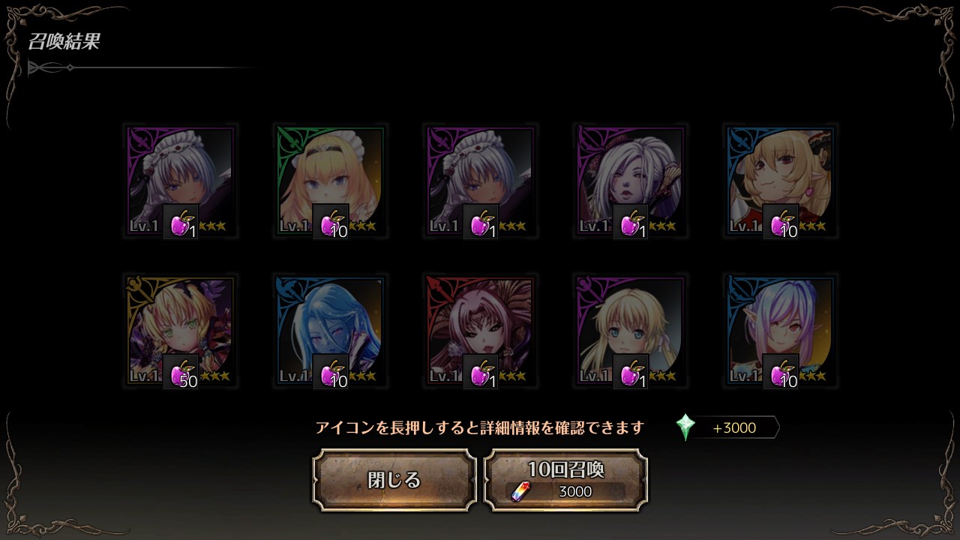Click the +3000 crystal reward counter
The width and height of the screenshot is (960, 540).
(x=735, y=428)
